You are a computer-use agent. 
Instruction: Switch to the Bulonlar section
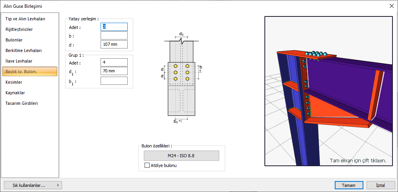(x=14, y=40)
